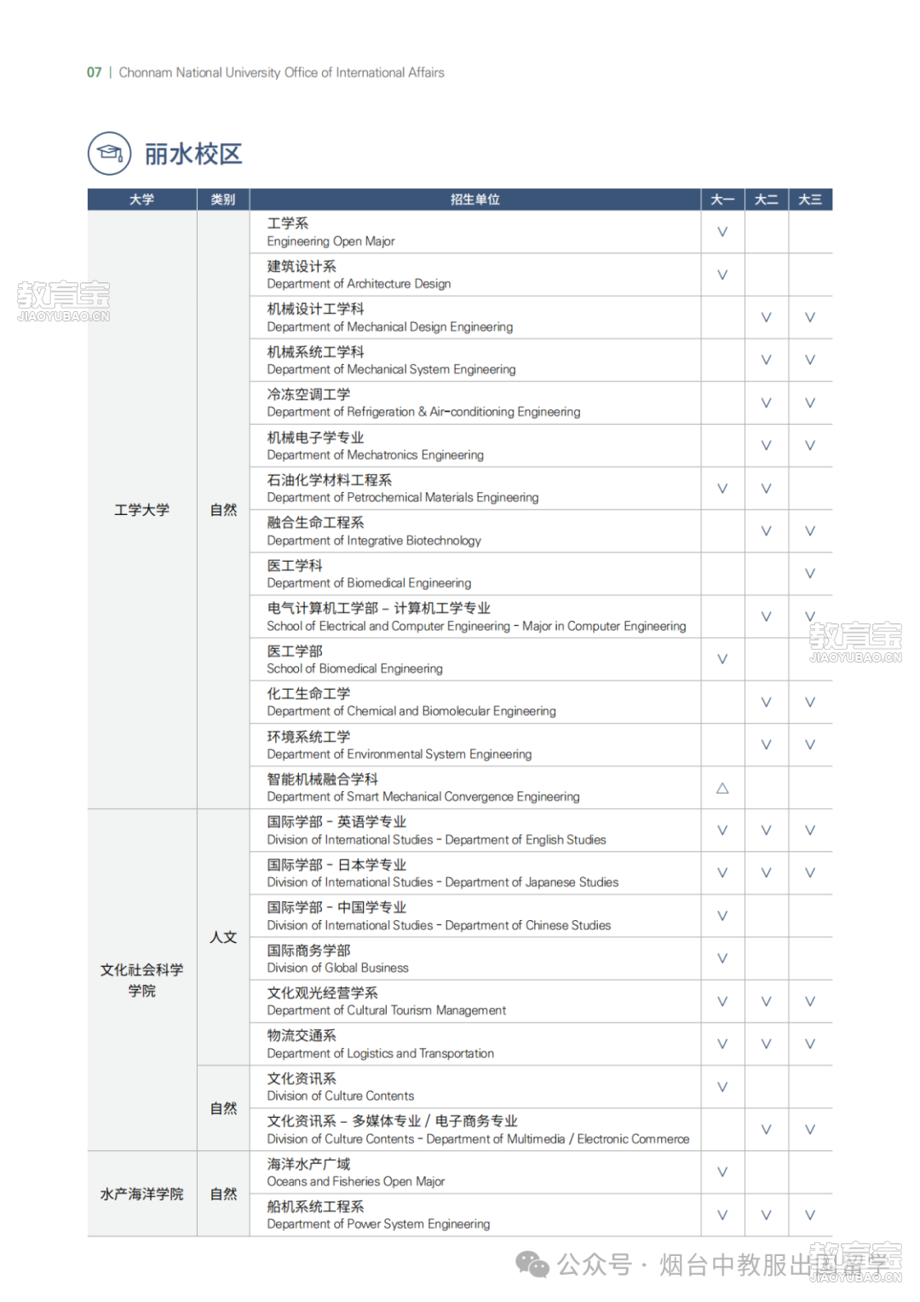This screenshot has width=920, height=1302.
Task: Select Department of Environmental System Engineering text
Action: click(400, 755)
